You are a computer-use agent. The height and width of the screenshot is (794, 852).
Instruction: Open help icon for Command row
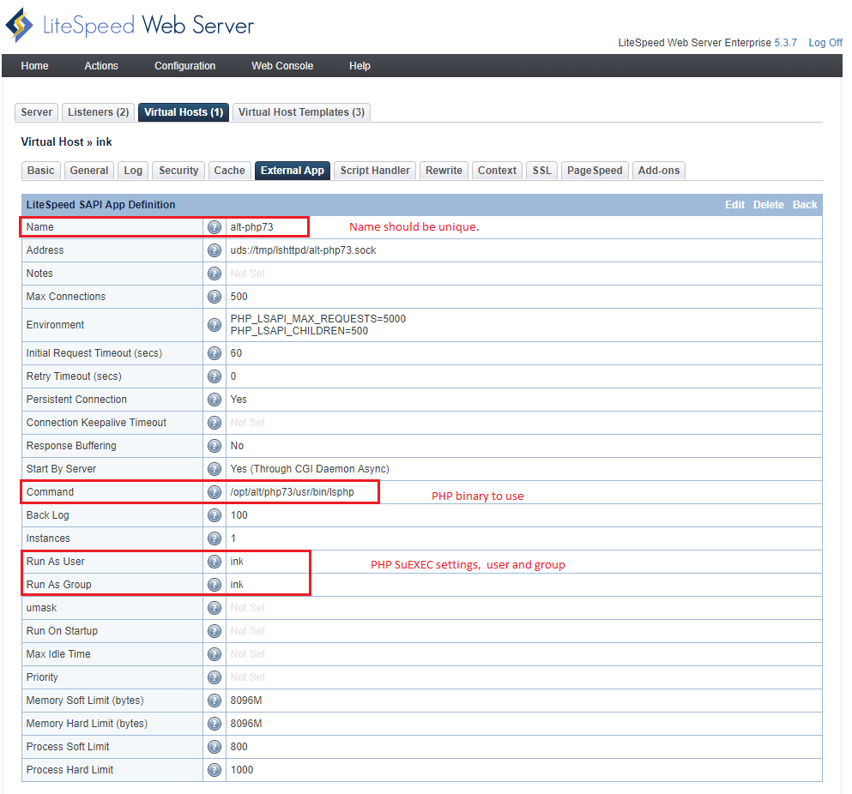point(215,492)
